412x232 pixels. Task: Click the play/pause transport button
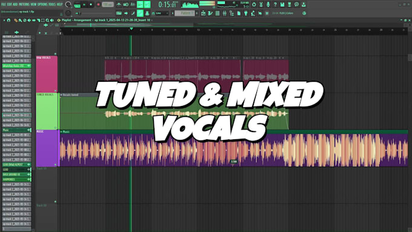[x=84, y=4]
